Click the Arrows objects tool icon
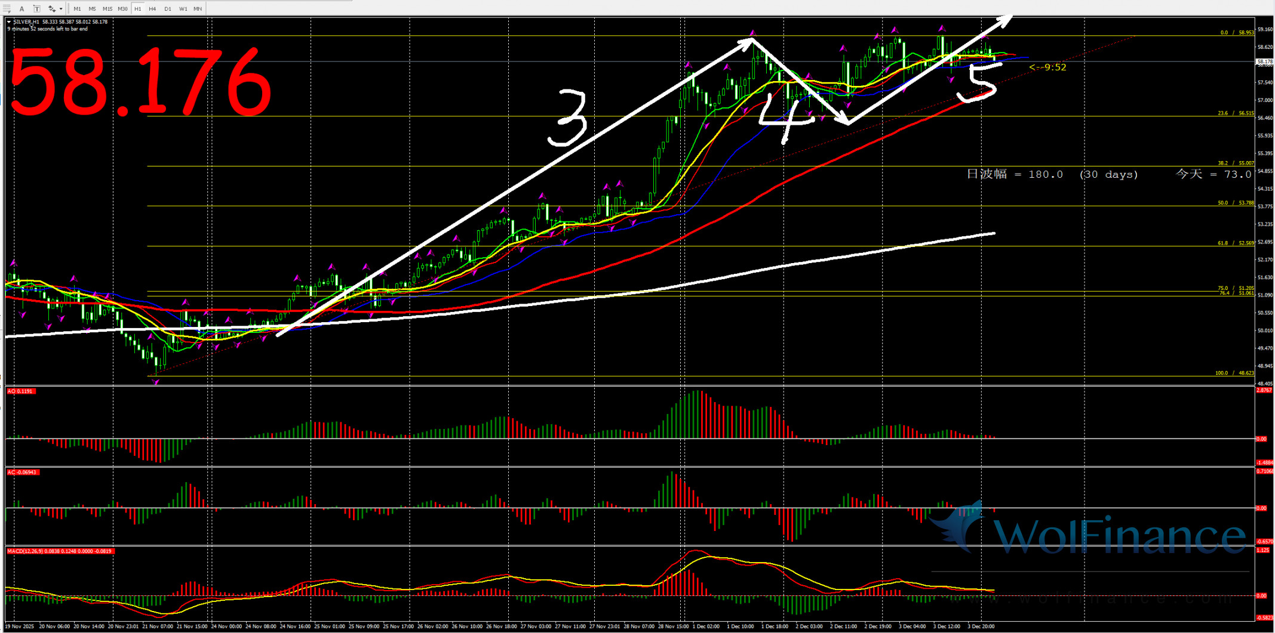 pos(52,8)
